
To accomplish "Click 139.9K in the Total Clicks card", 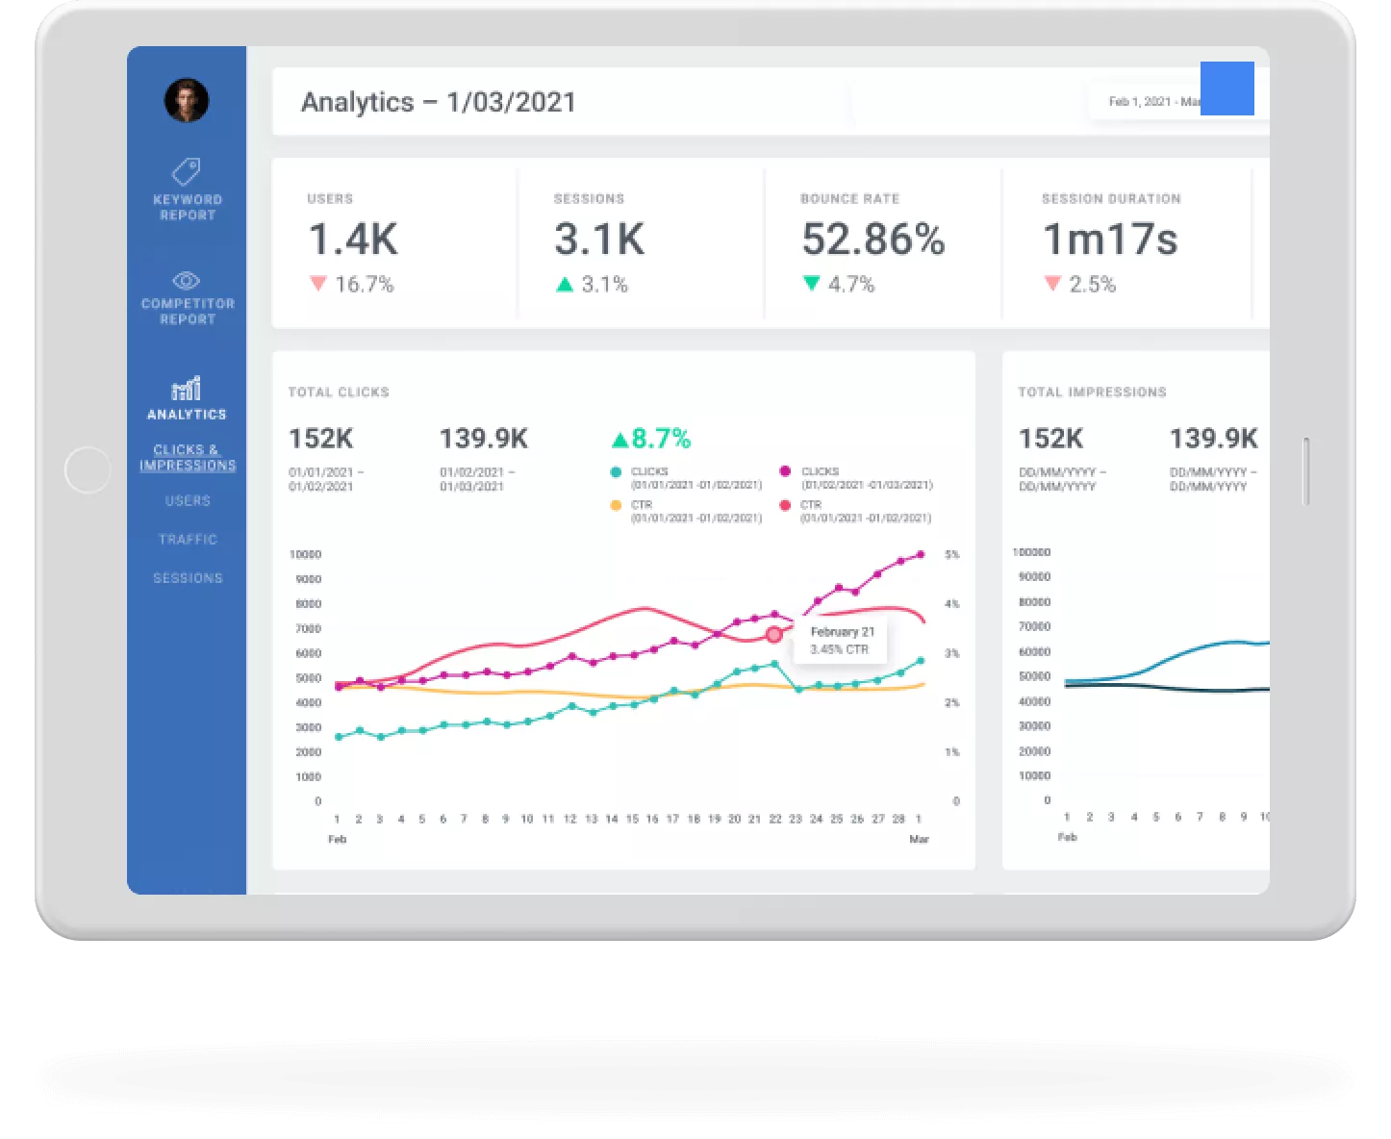I will pos(484,439).
